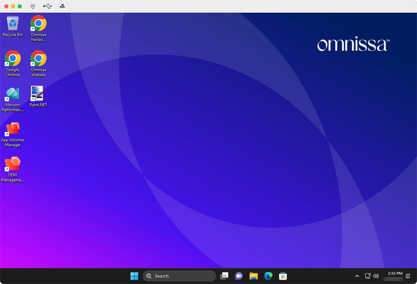The width and height of the screenshot is (417, 284).
Task: Select the Google Chrome desktop shortcut
Action: click(x=13, y=61)
